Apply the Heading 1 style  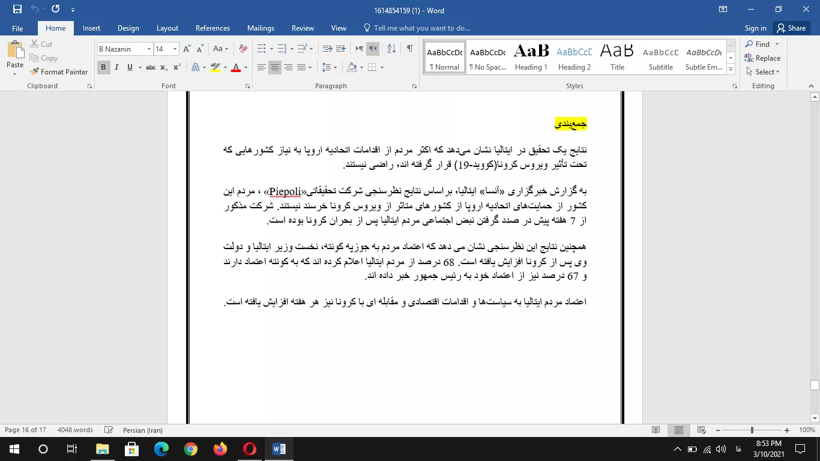pos(531,56)
